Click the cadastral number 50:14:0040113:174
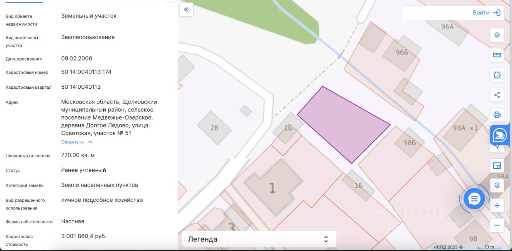512x251 pixels. click(86, 72)
